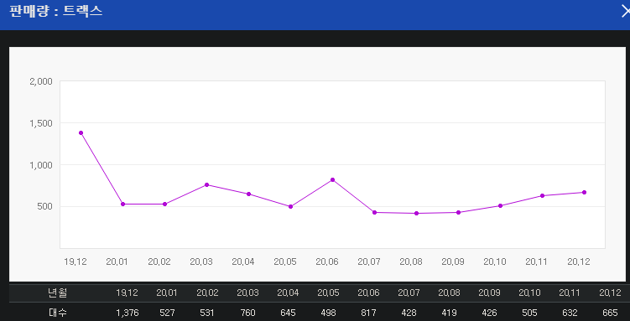The height and width of the screenshot is (321, 630).
Task: Close the 판매량 : 트랙스 popup
Action: 625,12
